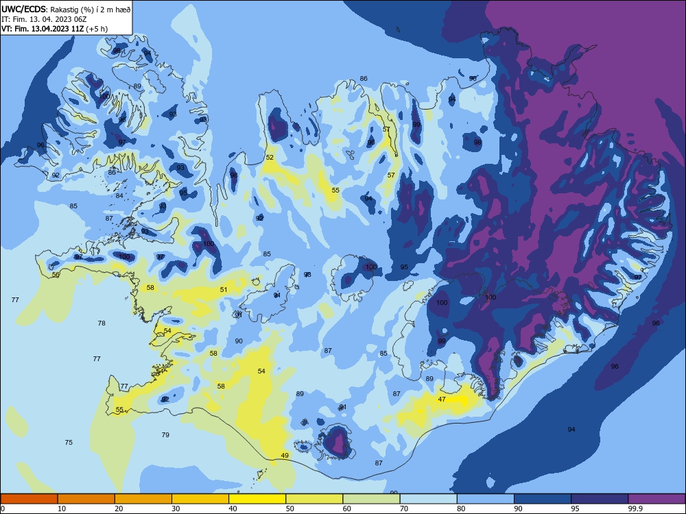686x514 pixels.
Task: Select the legend tick label "20"
Action: [x=119, y=509]
